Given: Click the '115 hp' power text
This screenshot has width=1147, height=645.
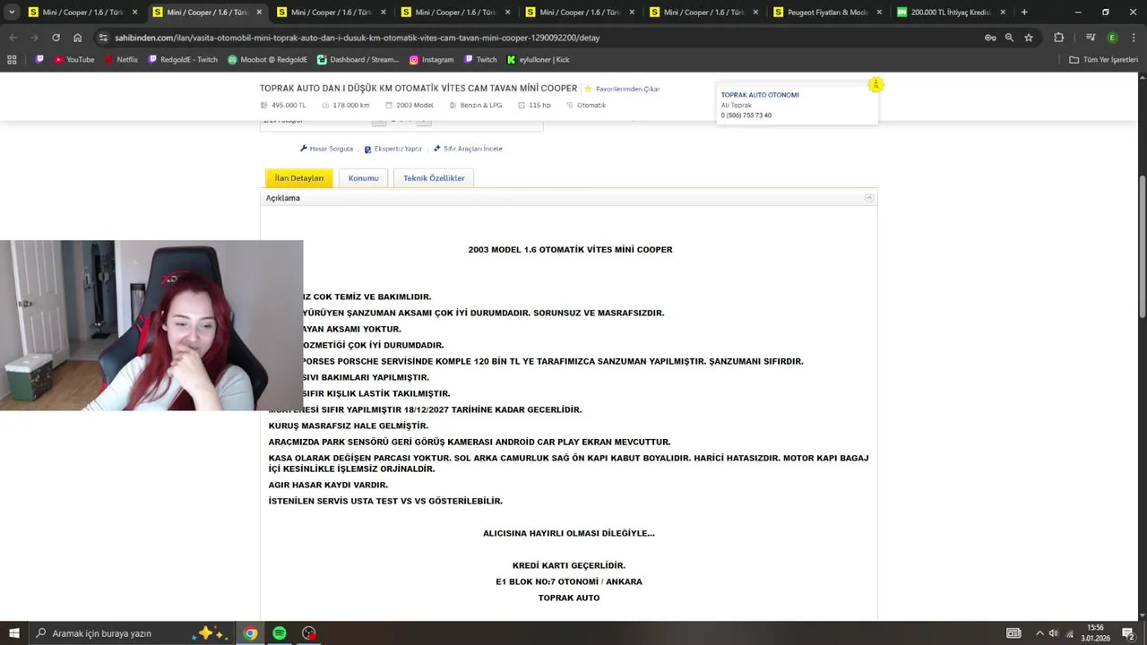Looking at the screenshot, I should click(x=539, y=105).
